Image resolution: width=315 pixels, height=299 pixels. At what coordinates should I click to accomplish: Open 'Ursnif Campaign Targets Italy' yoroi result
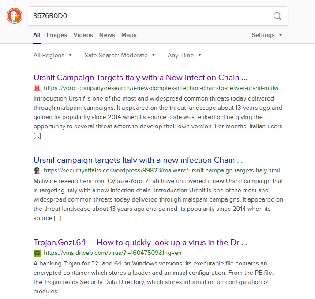coord(140,78)
